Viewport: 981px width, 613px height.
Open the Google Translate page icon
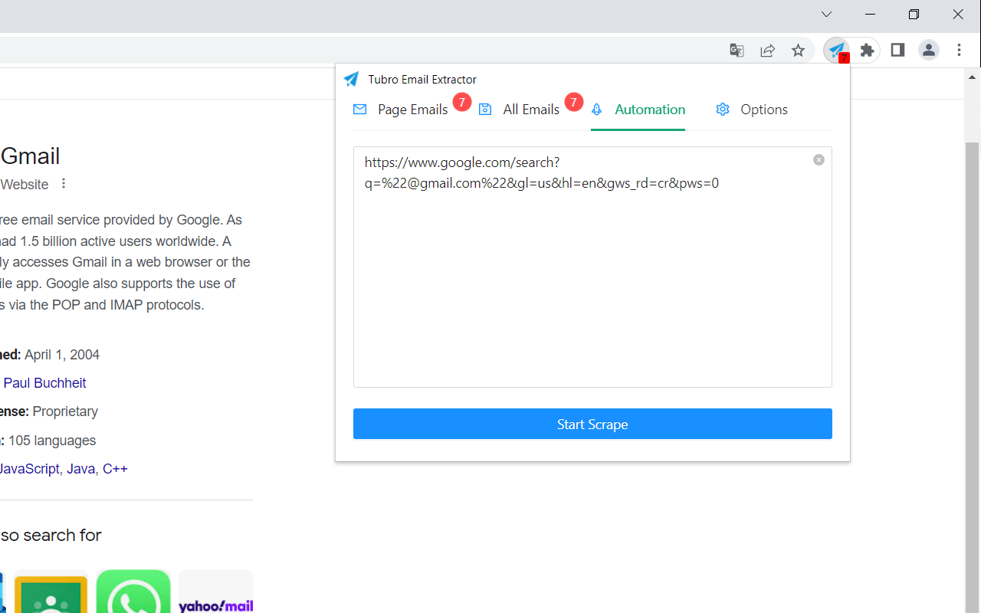tap(737, 51)
